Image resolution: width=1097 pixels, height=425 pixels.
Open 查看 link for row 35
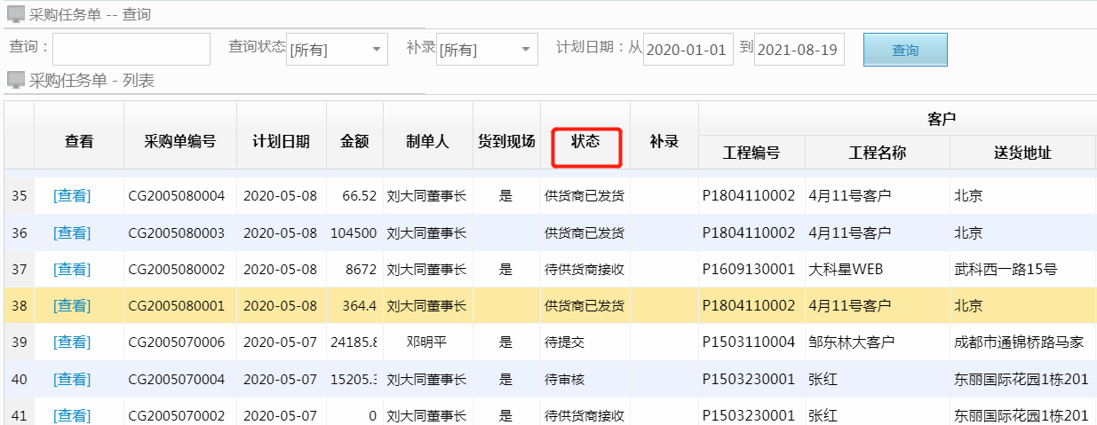point(72,196)
